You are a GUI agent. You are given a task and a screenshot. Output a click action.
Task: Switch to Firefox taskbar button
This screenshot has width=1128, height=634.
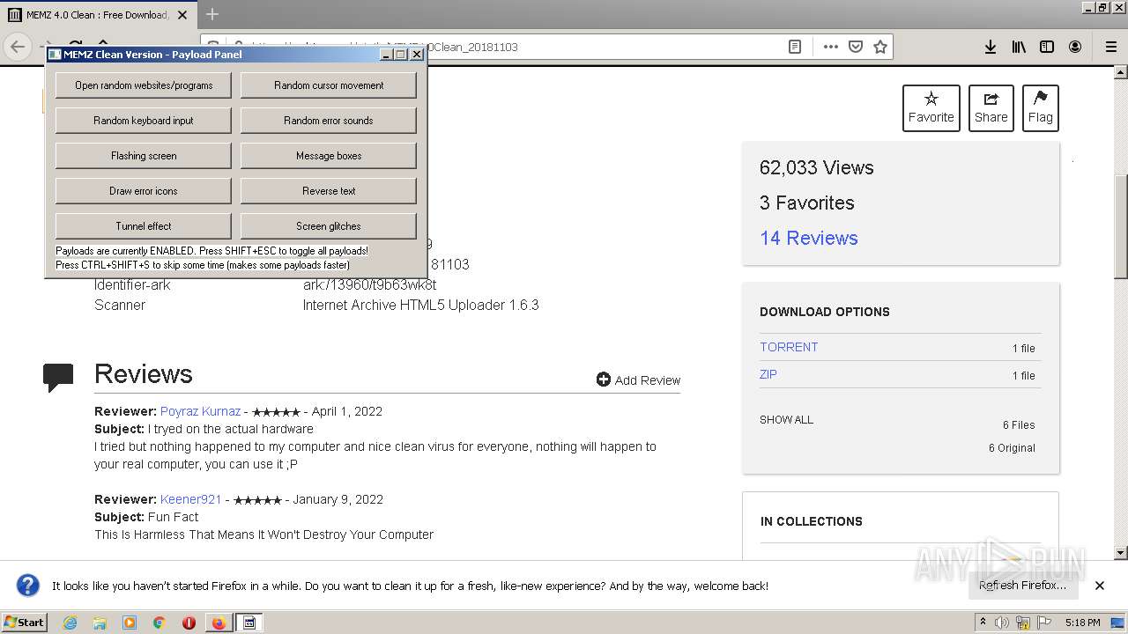coord(219,623)
